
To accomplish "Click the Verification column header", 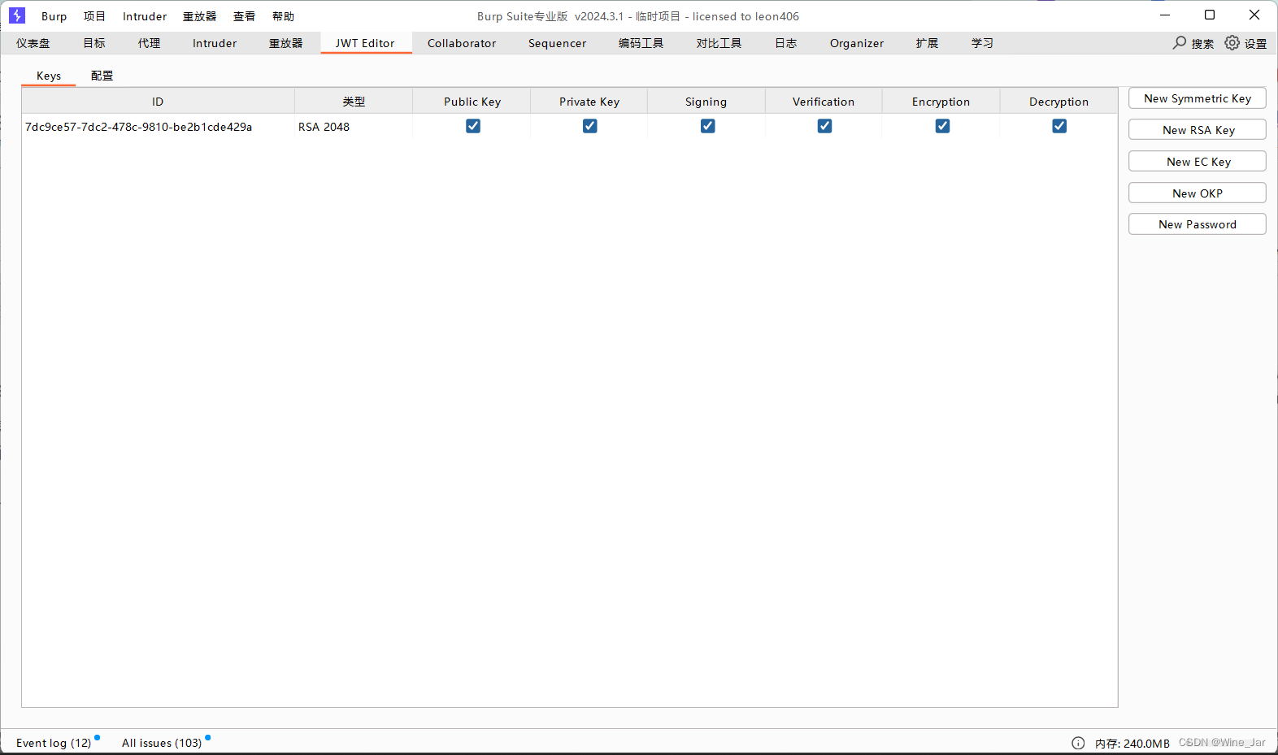I will pos(824,102).
